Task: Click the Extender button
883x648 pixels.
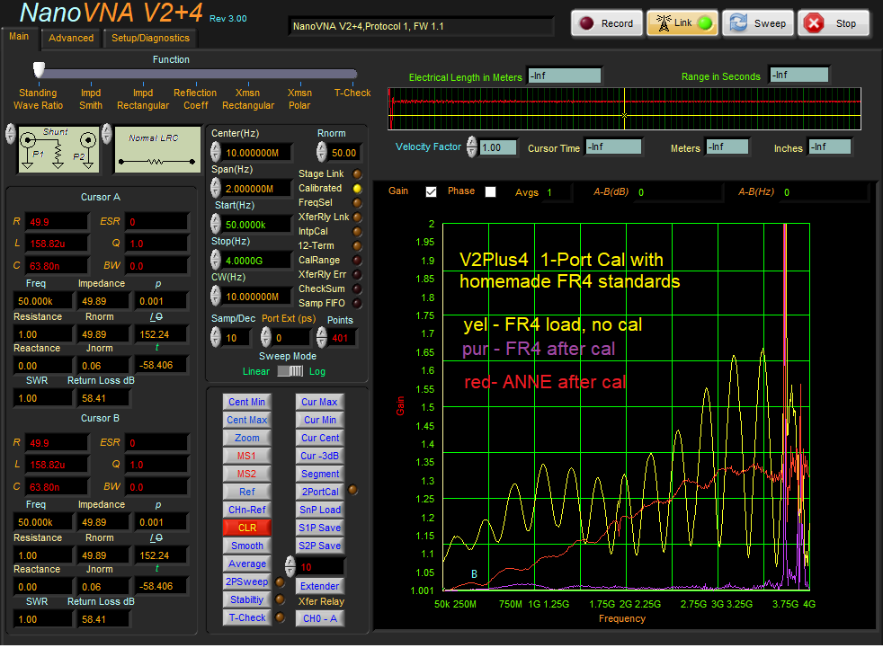Action: (320, 586)
